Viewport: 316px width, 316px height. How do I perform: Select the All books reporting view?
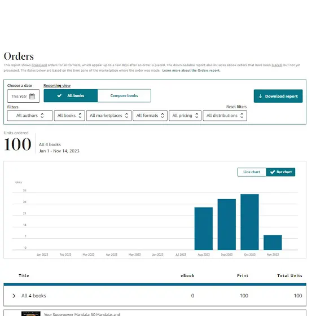(71, 96)
